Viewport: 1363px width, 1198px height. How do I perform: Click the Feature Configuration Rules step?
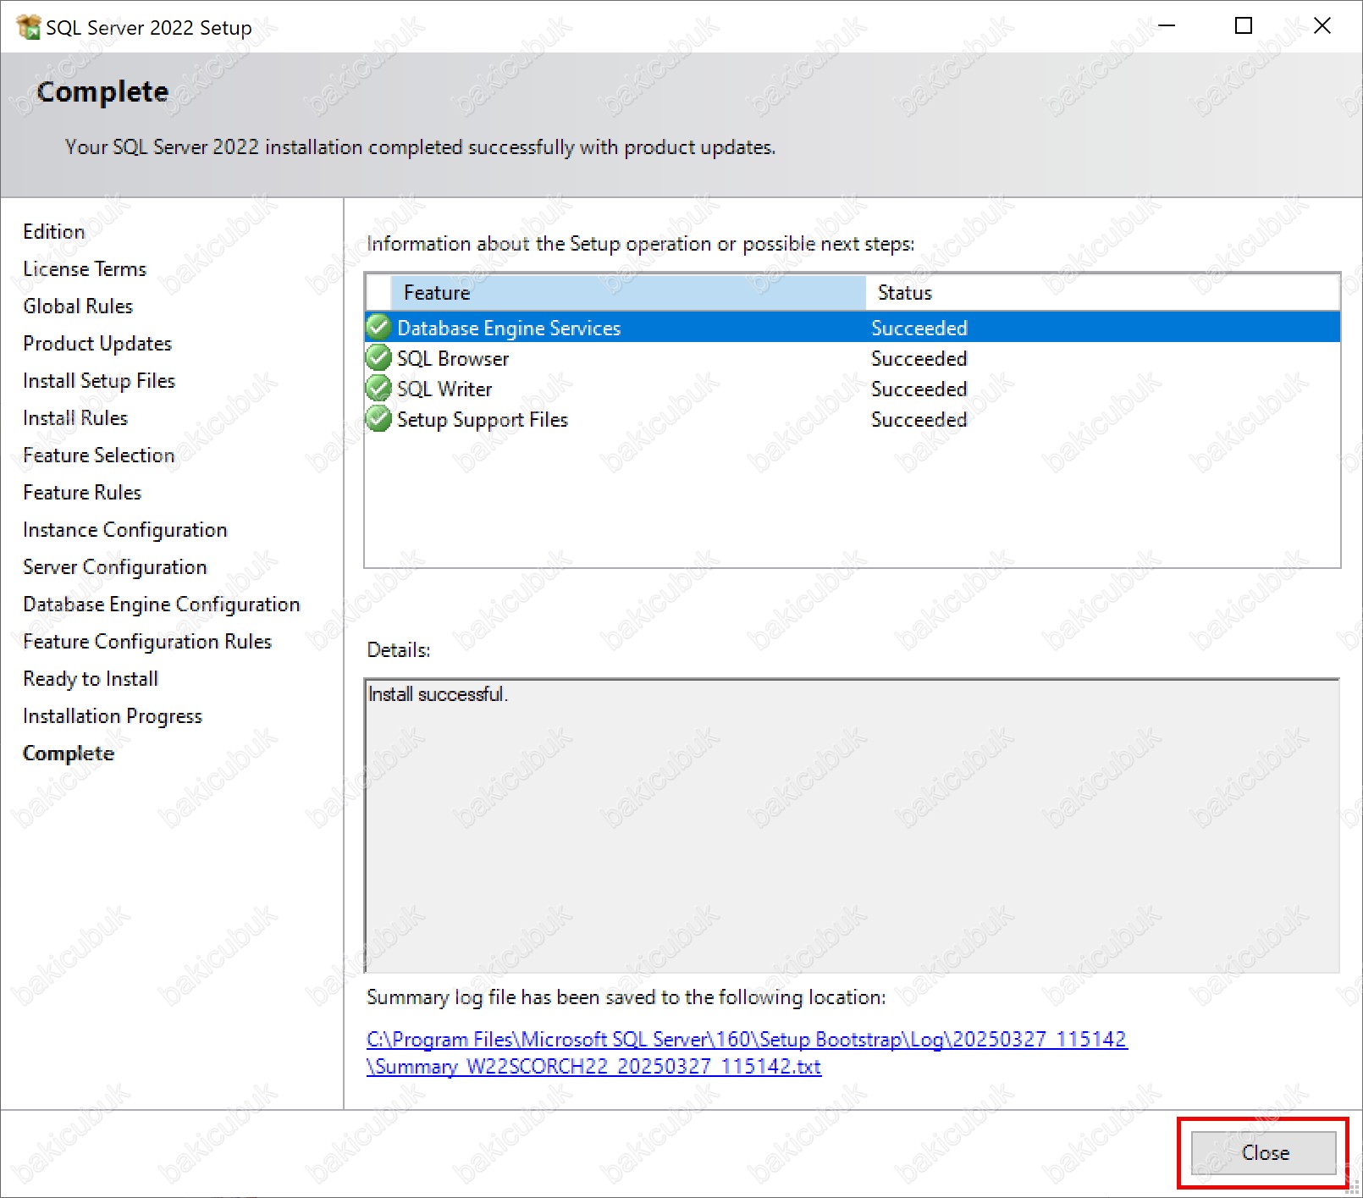click(x=147, y=641)
